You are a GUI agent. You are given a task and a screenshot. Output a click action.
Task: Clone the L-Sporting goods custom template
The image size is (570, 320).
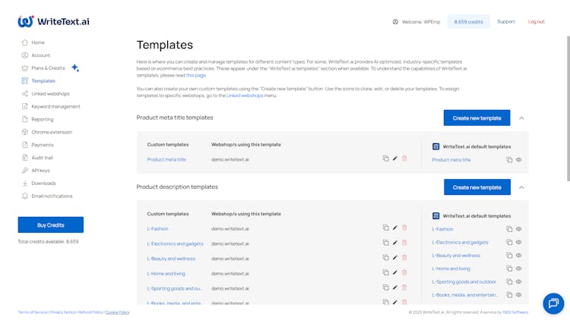pos(386,287)
